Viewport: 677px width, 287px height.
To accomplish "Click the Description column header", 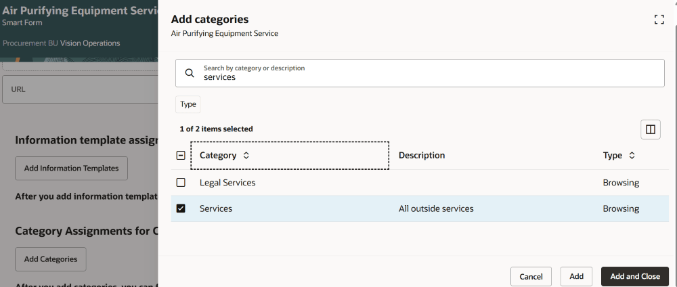I will (422, 156).
